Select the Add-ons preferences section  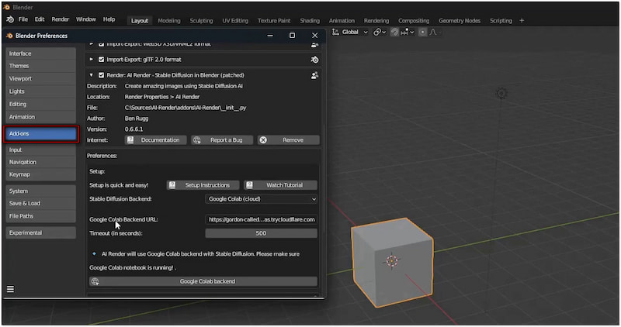(41, 133)
